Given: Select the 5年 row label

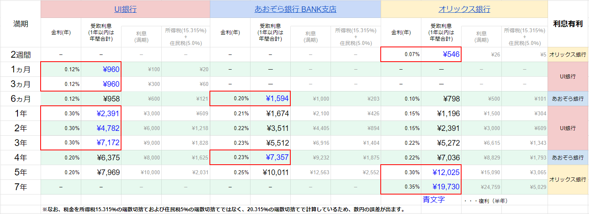Looking at the screenshot, I should (21, 172).
